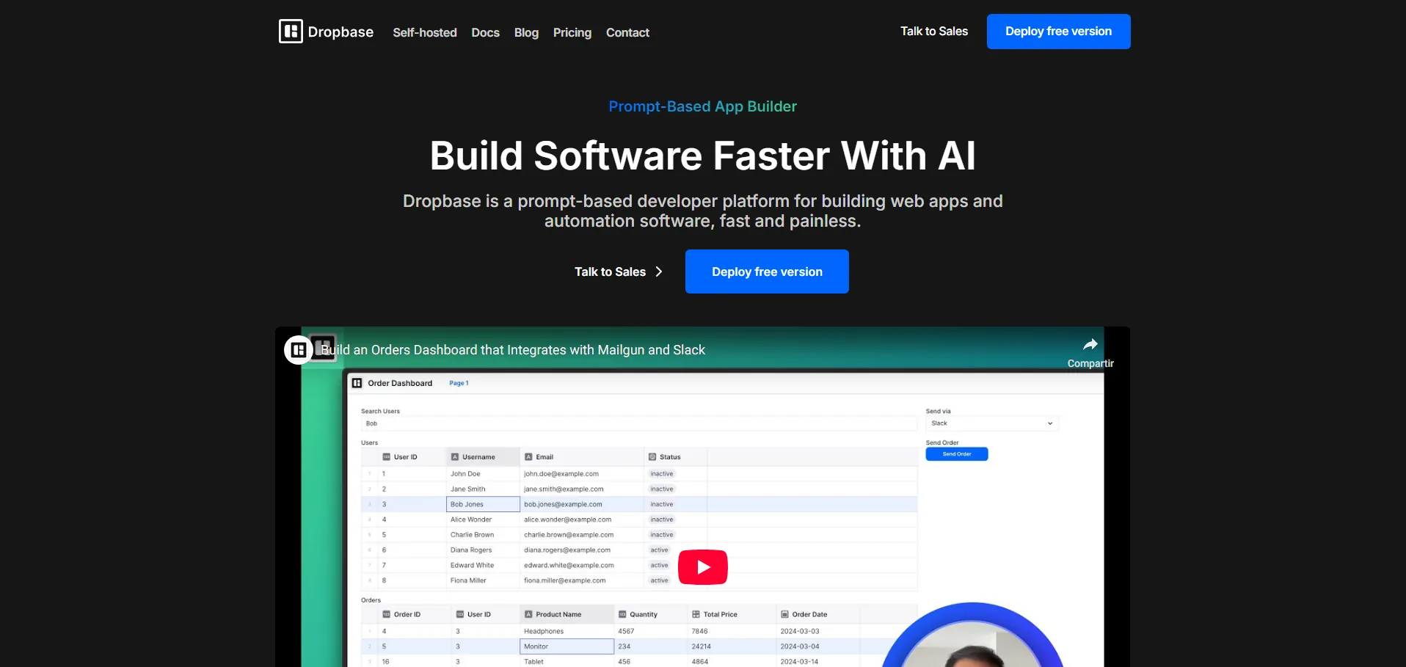This screenshot has width=1406, height=667.
Task: Click the Total Price column icon
Action: pos(696,615)
